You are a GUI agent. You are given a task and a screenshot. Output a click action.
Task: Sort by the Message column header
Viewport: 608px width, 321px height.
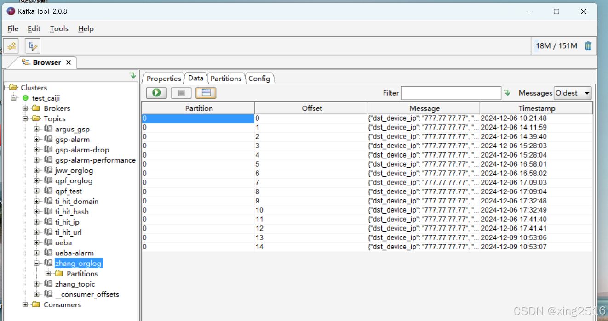pos(424,108)
